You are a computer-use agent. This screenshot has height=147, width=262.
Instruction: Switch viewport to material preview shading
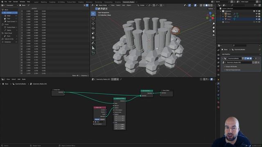(x=209, y=5)
